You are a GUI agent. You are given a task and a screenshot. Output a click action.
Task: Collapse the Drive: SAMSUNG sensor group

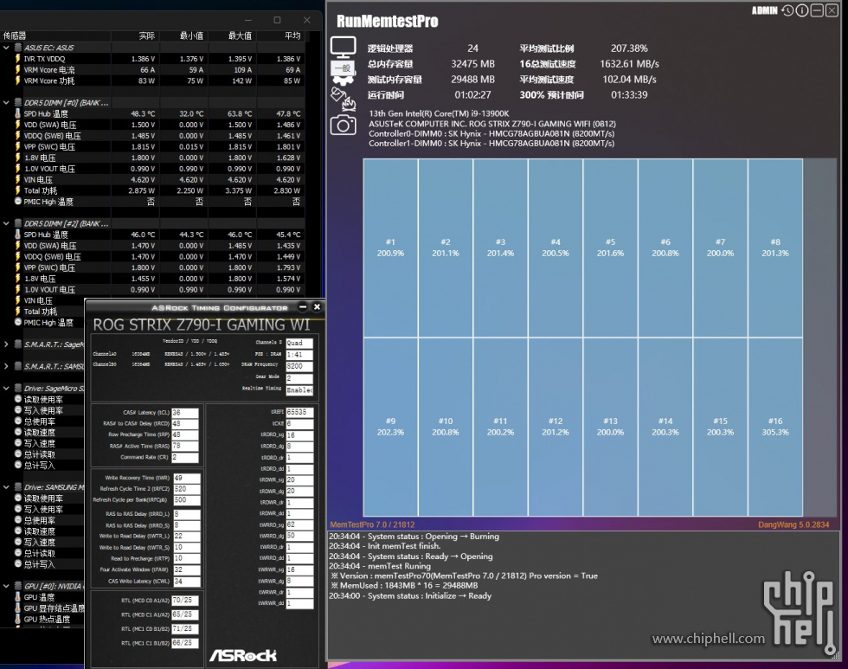click(6, 487)
